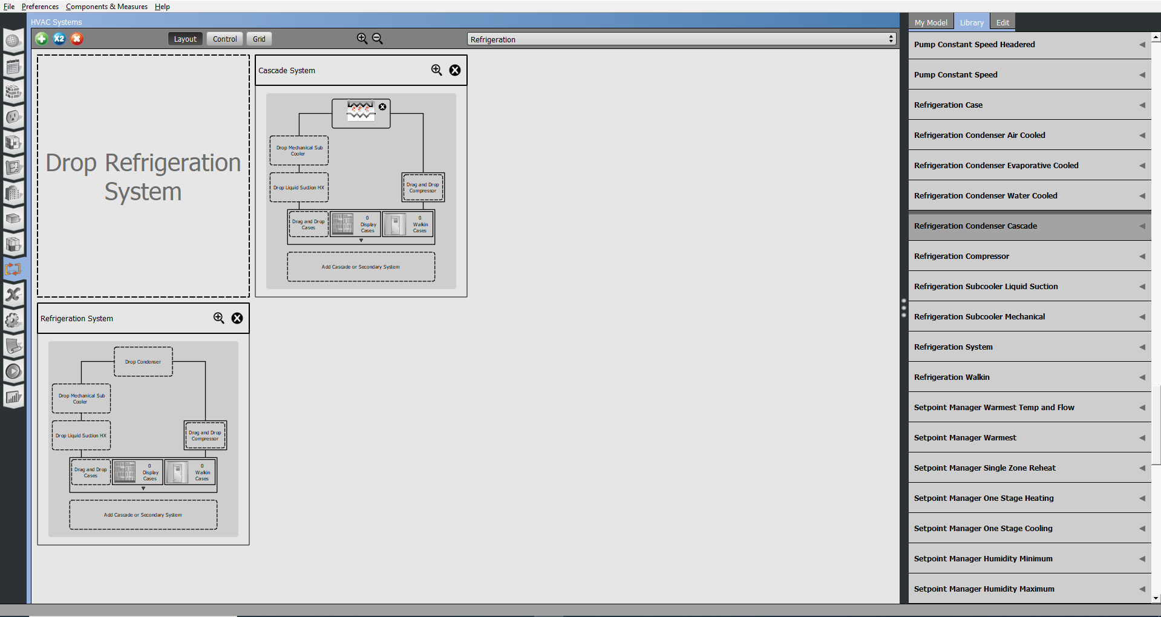This screenshot has width=1161, height=617.
Task: Enable Grid view for the HVAC diagram
Action: (258, 38)
